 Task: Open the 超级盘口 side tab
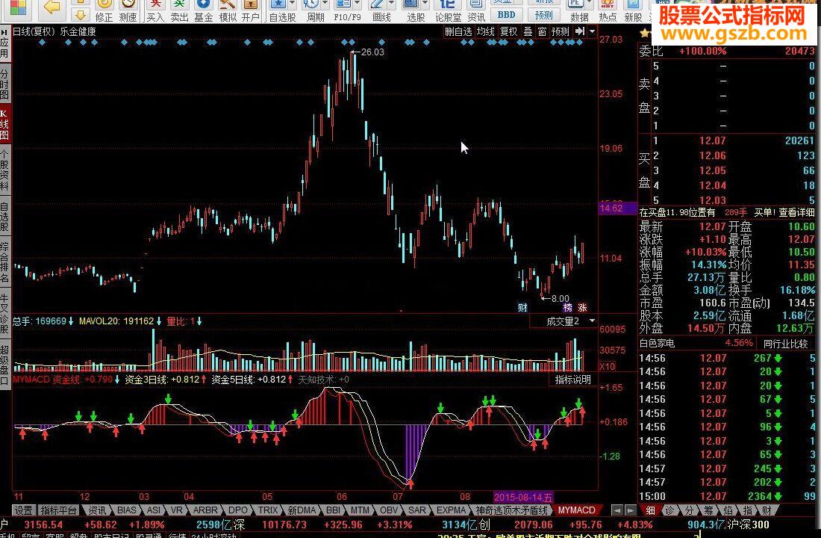point(4,365)
